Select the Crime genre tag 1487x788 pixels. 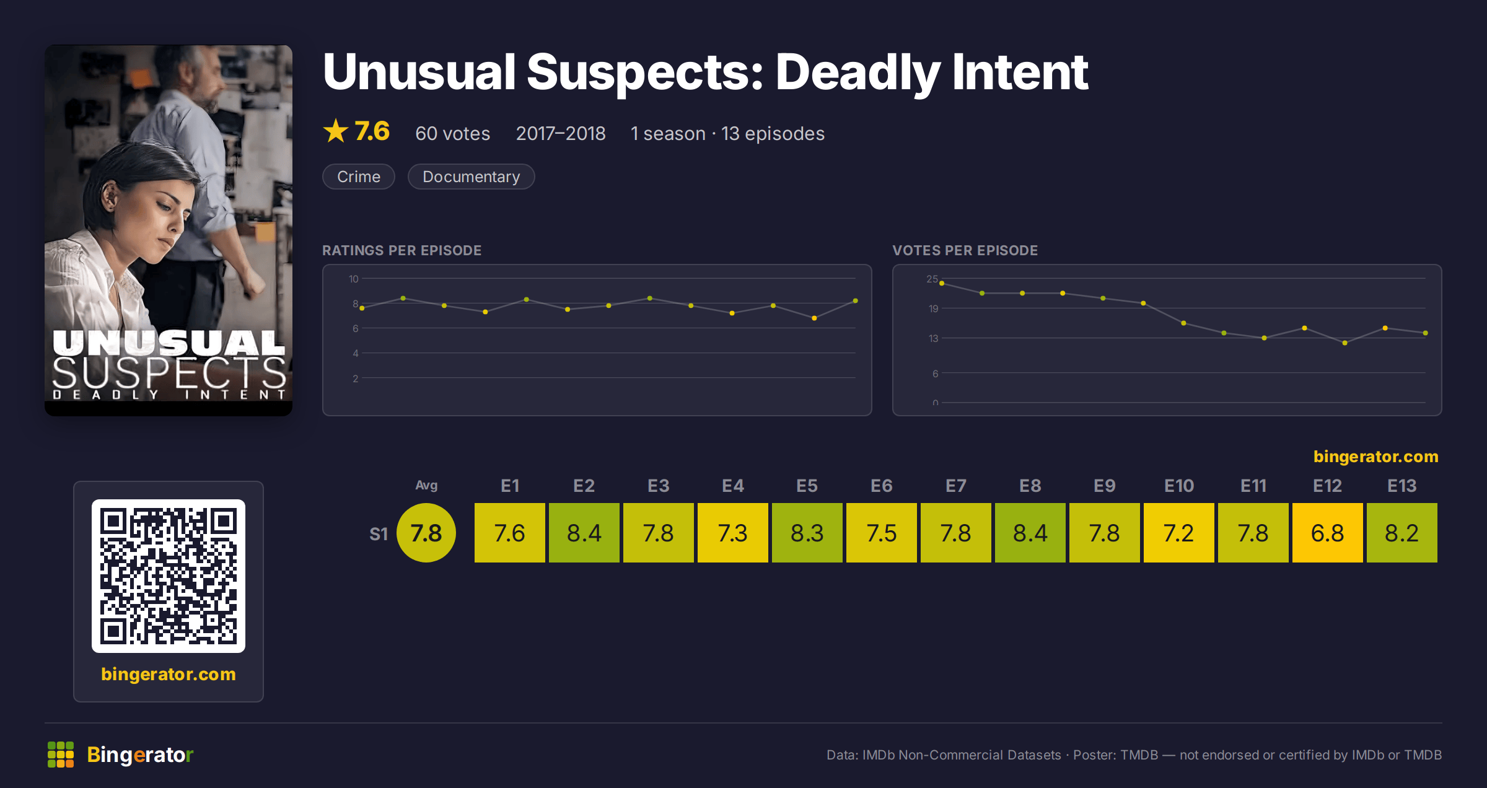[x=359, y=177]
